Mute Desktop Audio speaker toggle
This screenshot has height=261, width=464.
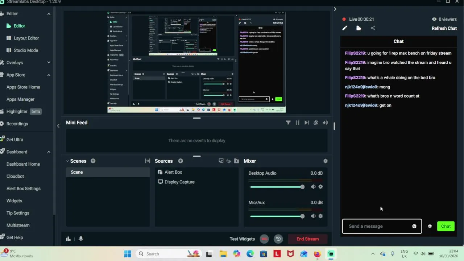313,187
